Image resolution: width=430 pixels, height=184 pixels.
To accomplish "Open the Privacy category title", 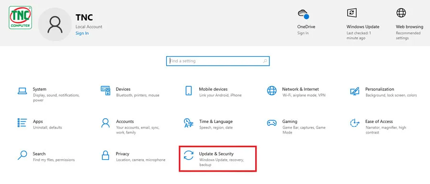I will (123, 153).
